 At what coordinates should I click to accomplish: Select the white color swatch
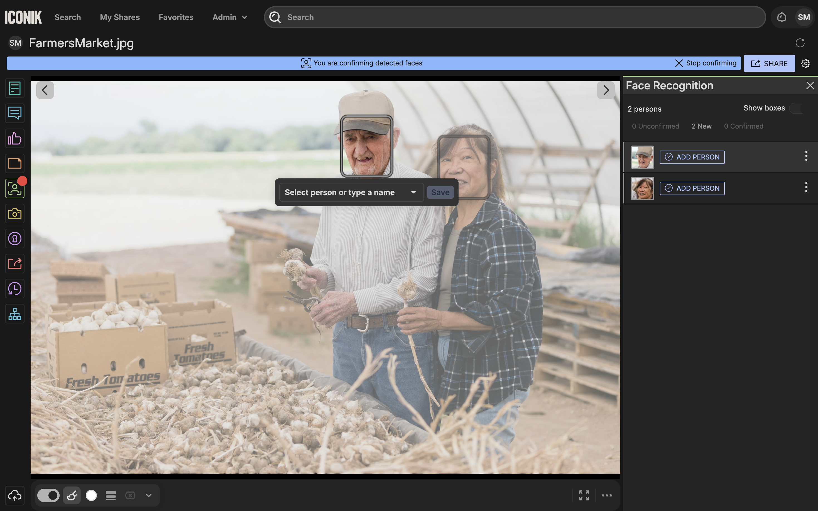click(x=91, y=495)
